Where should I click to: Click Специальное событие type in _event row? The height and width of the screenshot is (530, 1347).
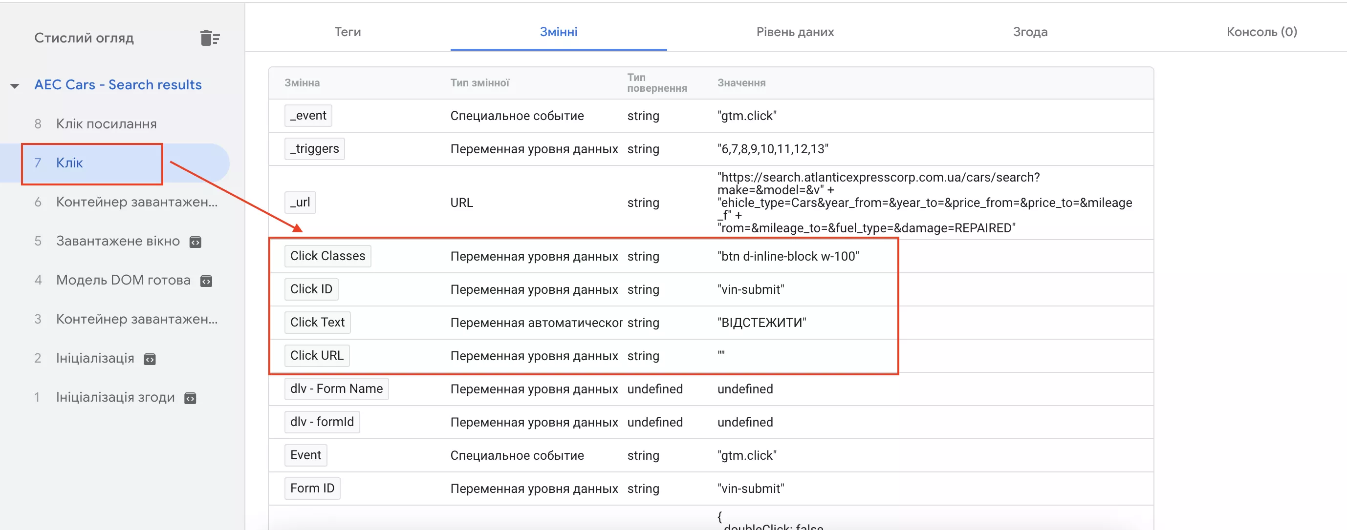(x=517, y=116)
